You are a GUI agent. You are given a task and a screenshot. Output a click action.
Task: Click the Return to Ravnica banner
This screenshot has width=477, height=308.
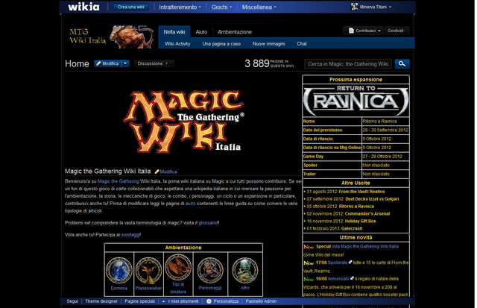[356, 101]
